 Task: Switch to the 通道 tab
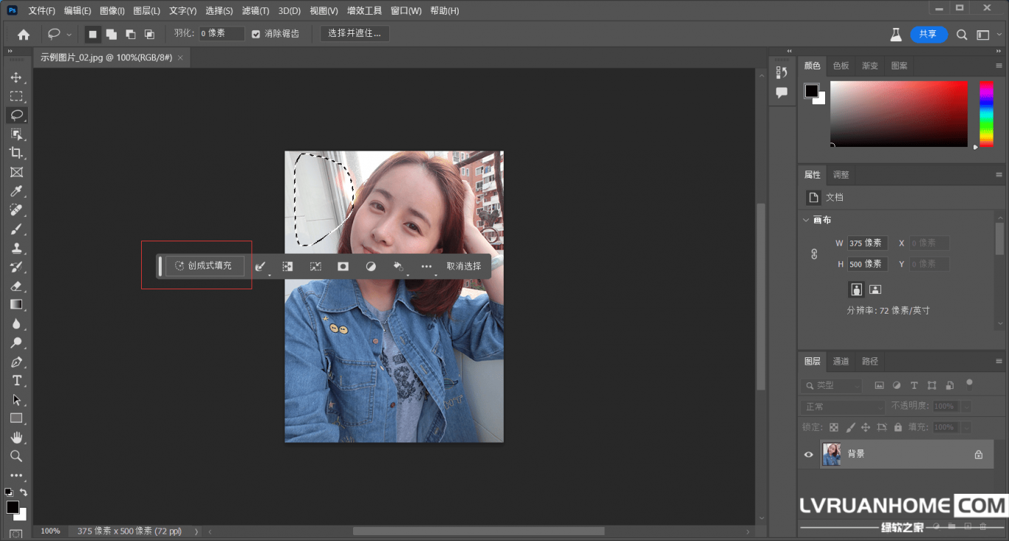click(841, 361)
